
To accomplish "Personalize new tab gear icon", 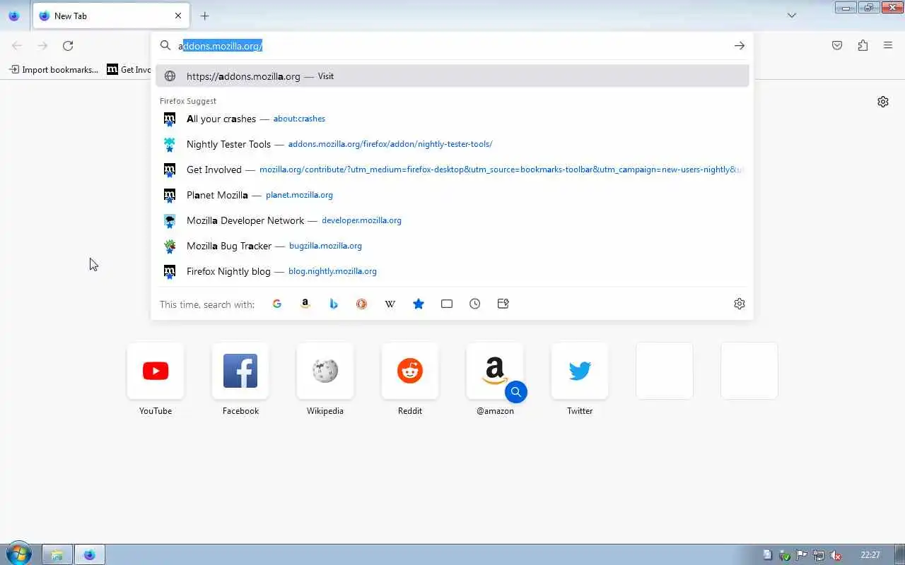I will click(x=883, y=102).
